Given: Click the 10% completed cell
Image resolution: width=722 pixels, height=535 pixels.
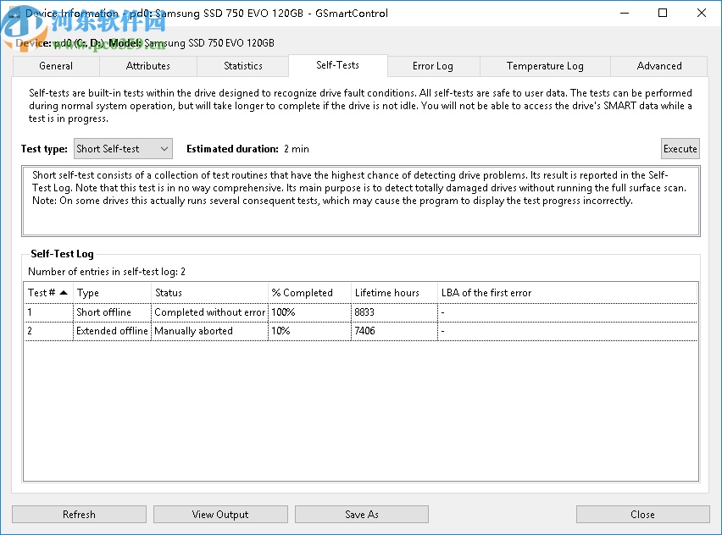Looking at the screenshot, I should pyautogui.click(x=309, y=331).
